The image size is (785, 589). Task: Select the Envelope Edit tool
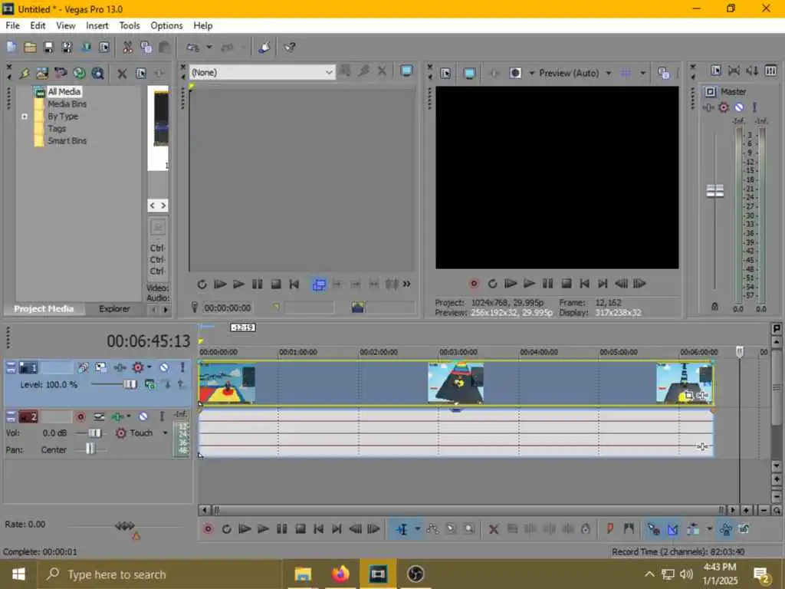(432, 529)
